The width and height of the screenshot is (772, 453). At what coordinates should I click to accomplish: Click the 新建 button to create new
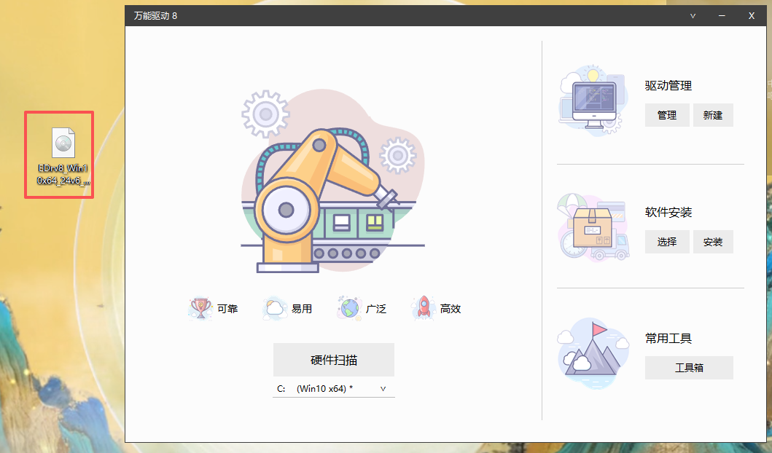pyautogui.click(x=713, y=114)
